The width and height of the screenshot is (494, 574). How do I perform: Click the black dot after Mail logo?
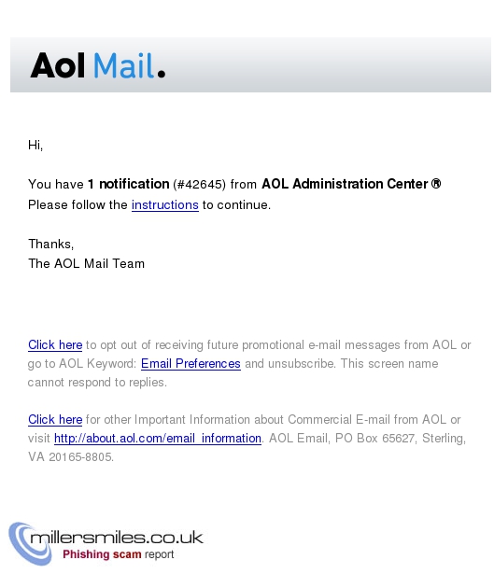[162, 74]
